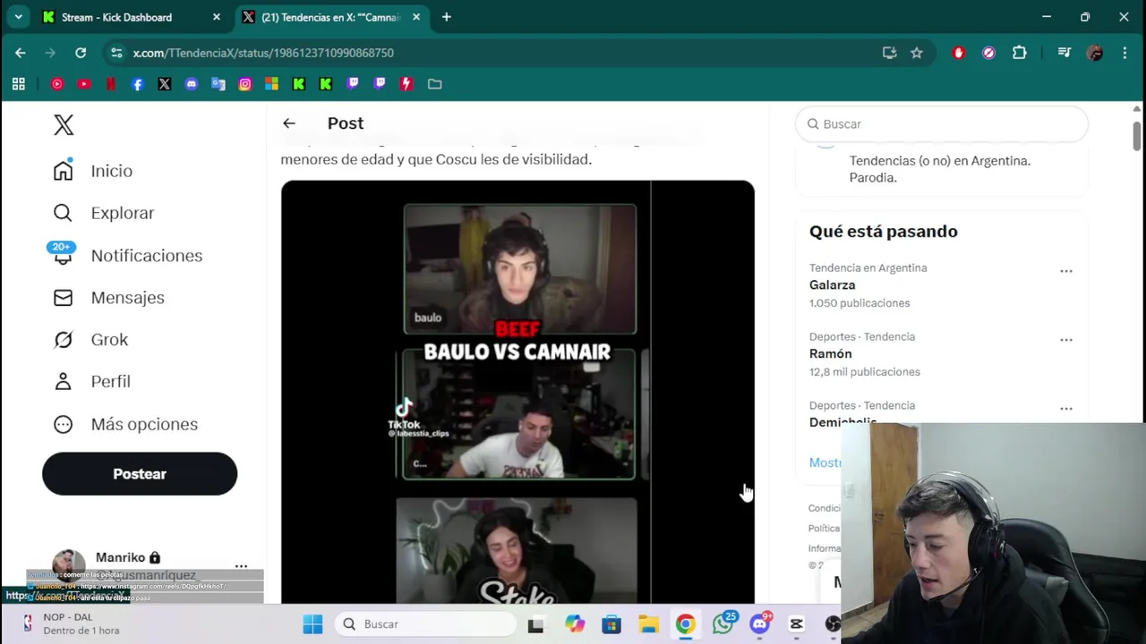Open the Ramón trending topic
The image size is (1146, 644).
point(830,354)
